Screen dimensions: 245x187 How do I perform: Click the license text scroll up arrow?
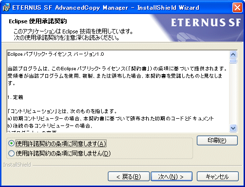click(233, 55)
